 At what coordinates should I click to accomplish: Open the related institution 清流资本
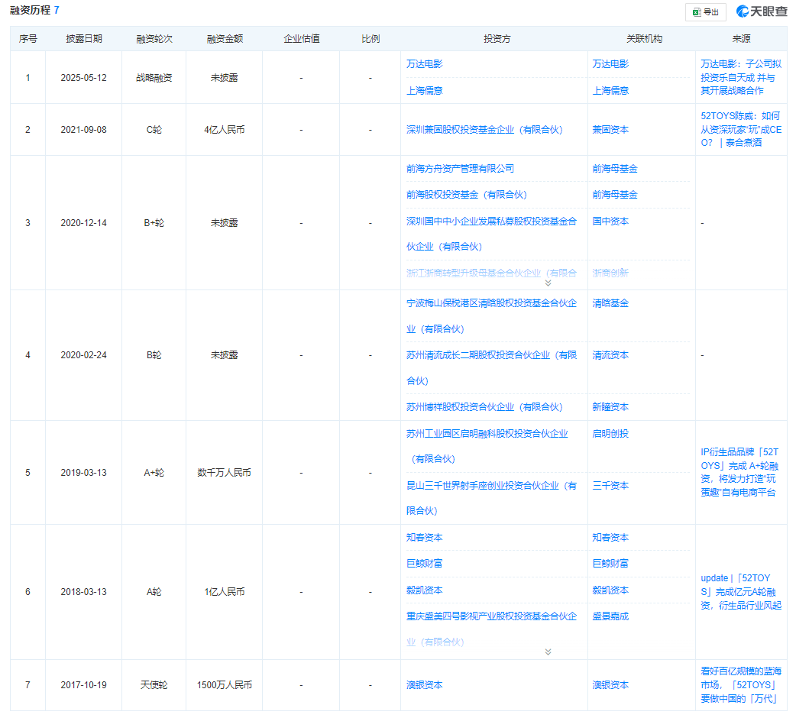click(x=610, y=355)
